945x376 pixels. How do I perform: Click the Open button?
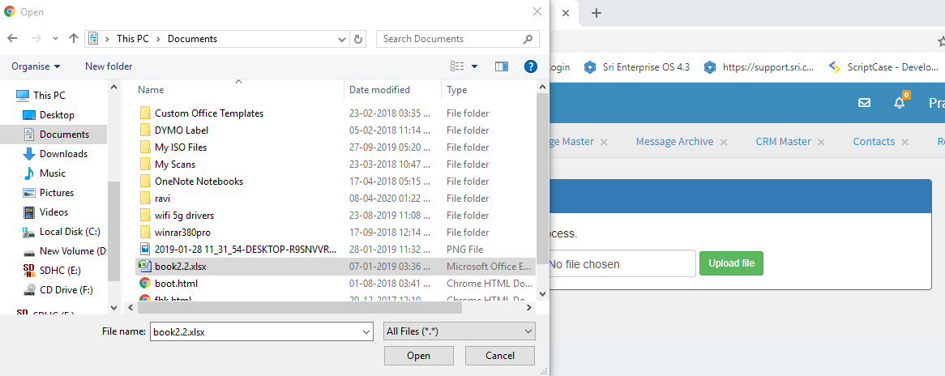tap(419, 356)
